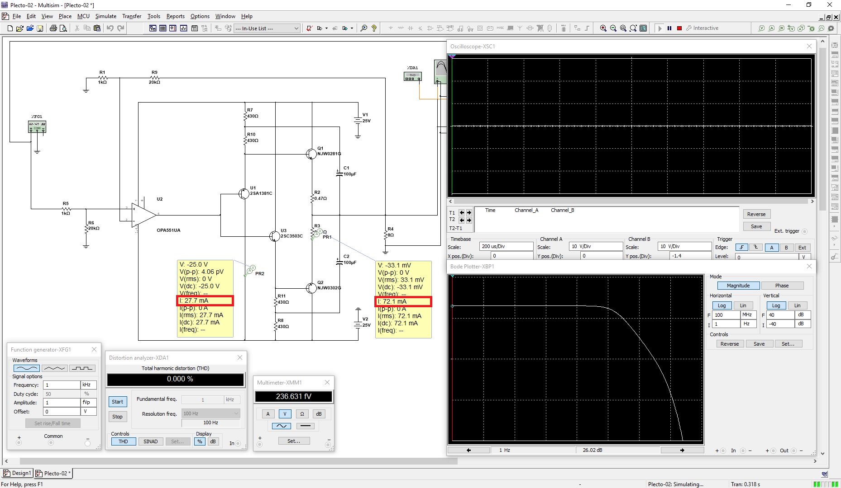This screenshot has width=841, height=488.
Task: Click the Undo arrow in the toolbar
Action: tap(110, 28)
